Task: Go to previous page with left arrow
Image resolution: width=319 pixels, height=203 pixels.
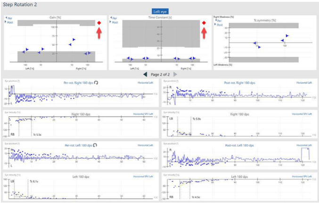Action: pyautogui.click(x=146, y=74)
